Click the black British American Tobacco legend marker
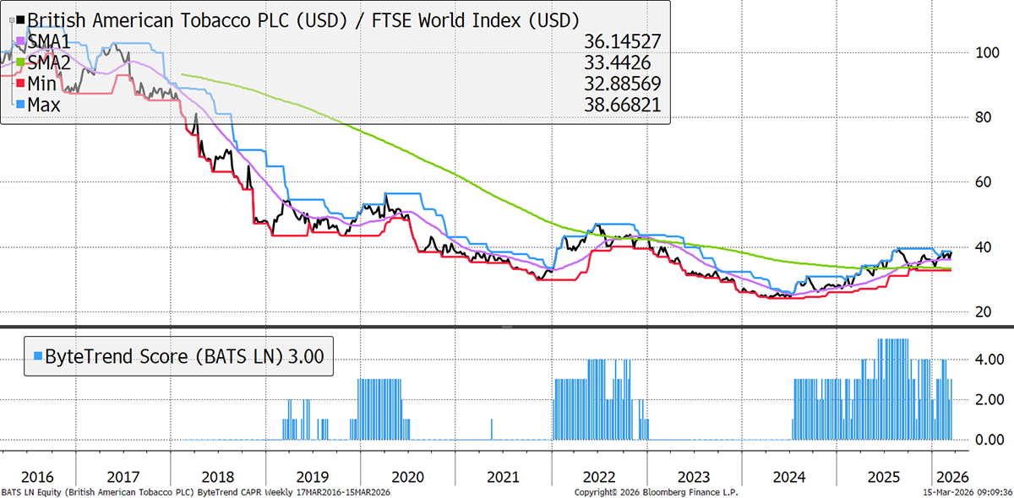This screenshot has height=498, width=1014. coord(21,19)
